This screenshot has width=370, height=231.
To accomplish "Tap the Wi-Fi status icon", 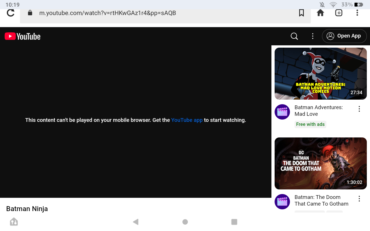I will 333,5.
